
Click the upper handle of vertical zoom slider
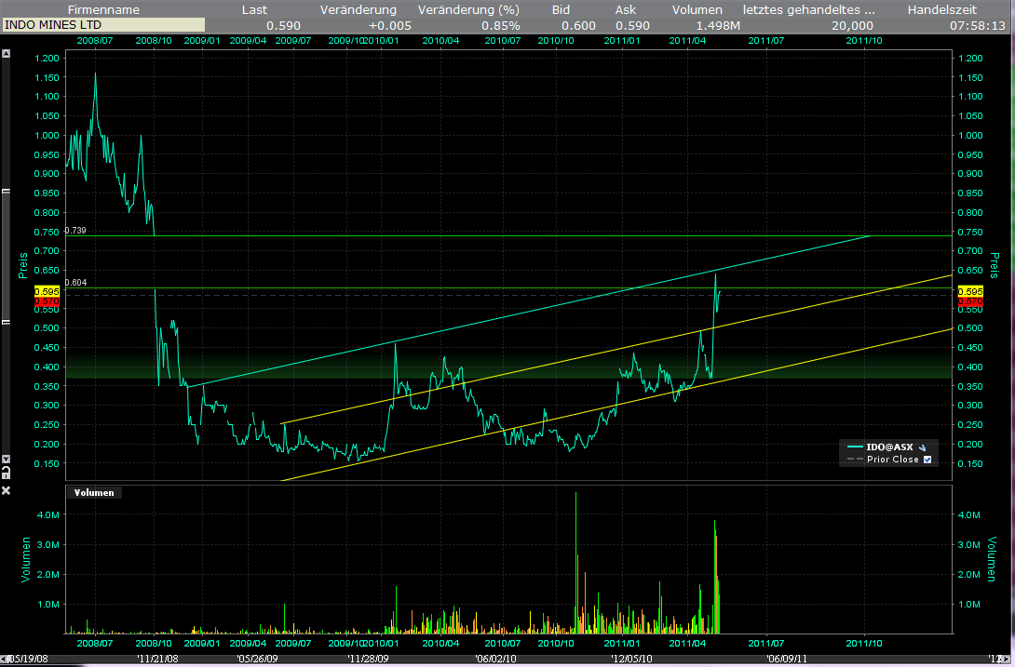[x=6, y=192]
